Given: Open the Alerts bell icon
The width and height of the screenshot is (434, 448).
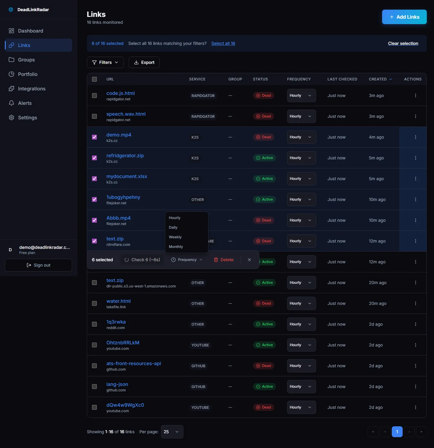Looking at the screenshot, I should (11, 103).
